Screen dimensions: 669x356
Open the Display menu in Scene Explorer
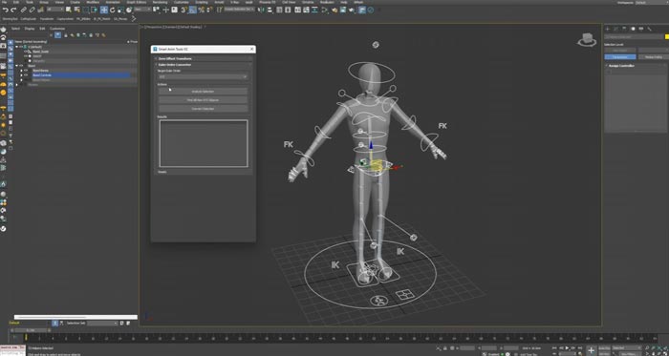click(x=30, y=29)
